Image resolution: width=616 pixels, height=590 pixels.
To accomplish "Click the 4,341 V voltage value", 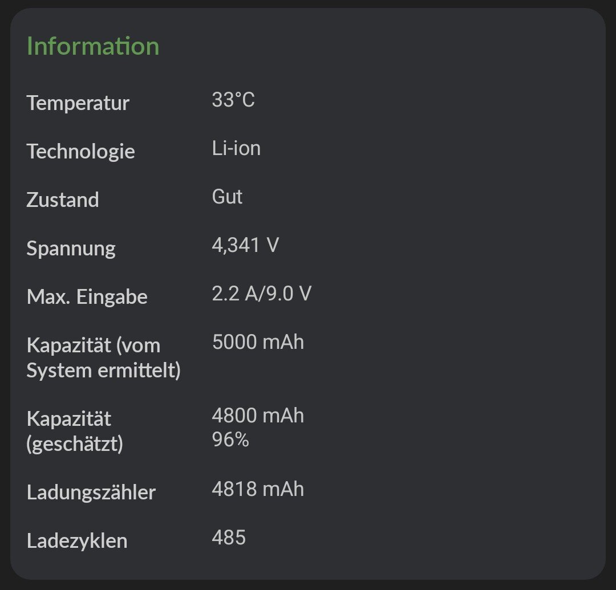I will click(x=245, y=245).
